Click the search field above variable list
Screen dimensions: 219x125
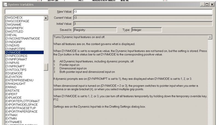[27, 11]
